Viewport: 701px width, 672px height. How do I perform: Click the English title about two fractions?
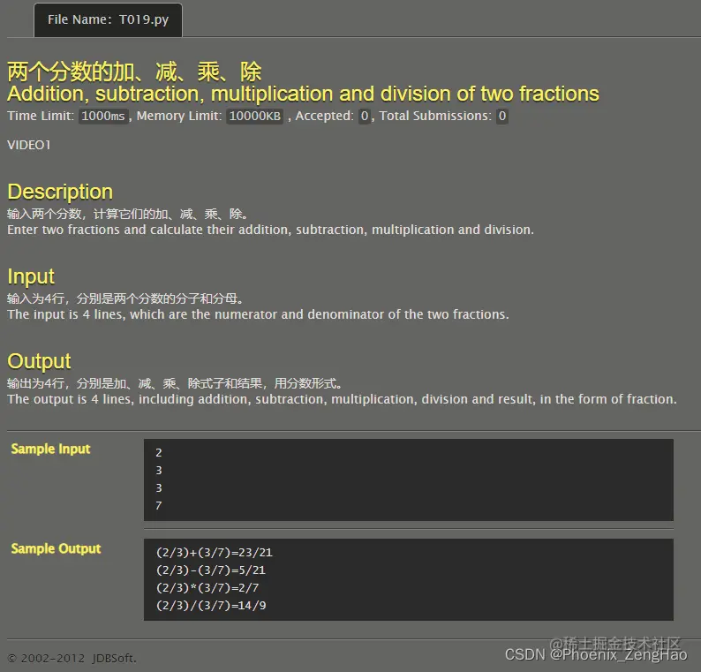point(303,94)
